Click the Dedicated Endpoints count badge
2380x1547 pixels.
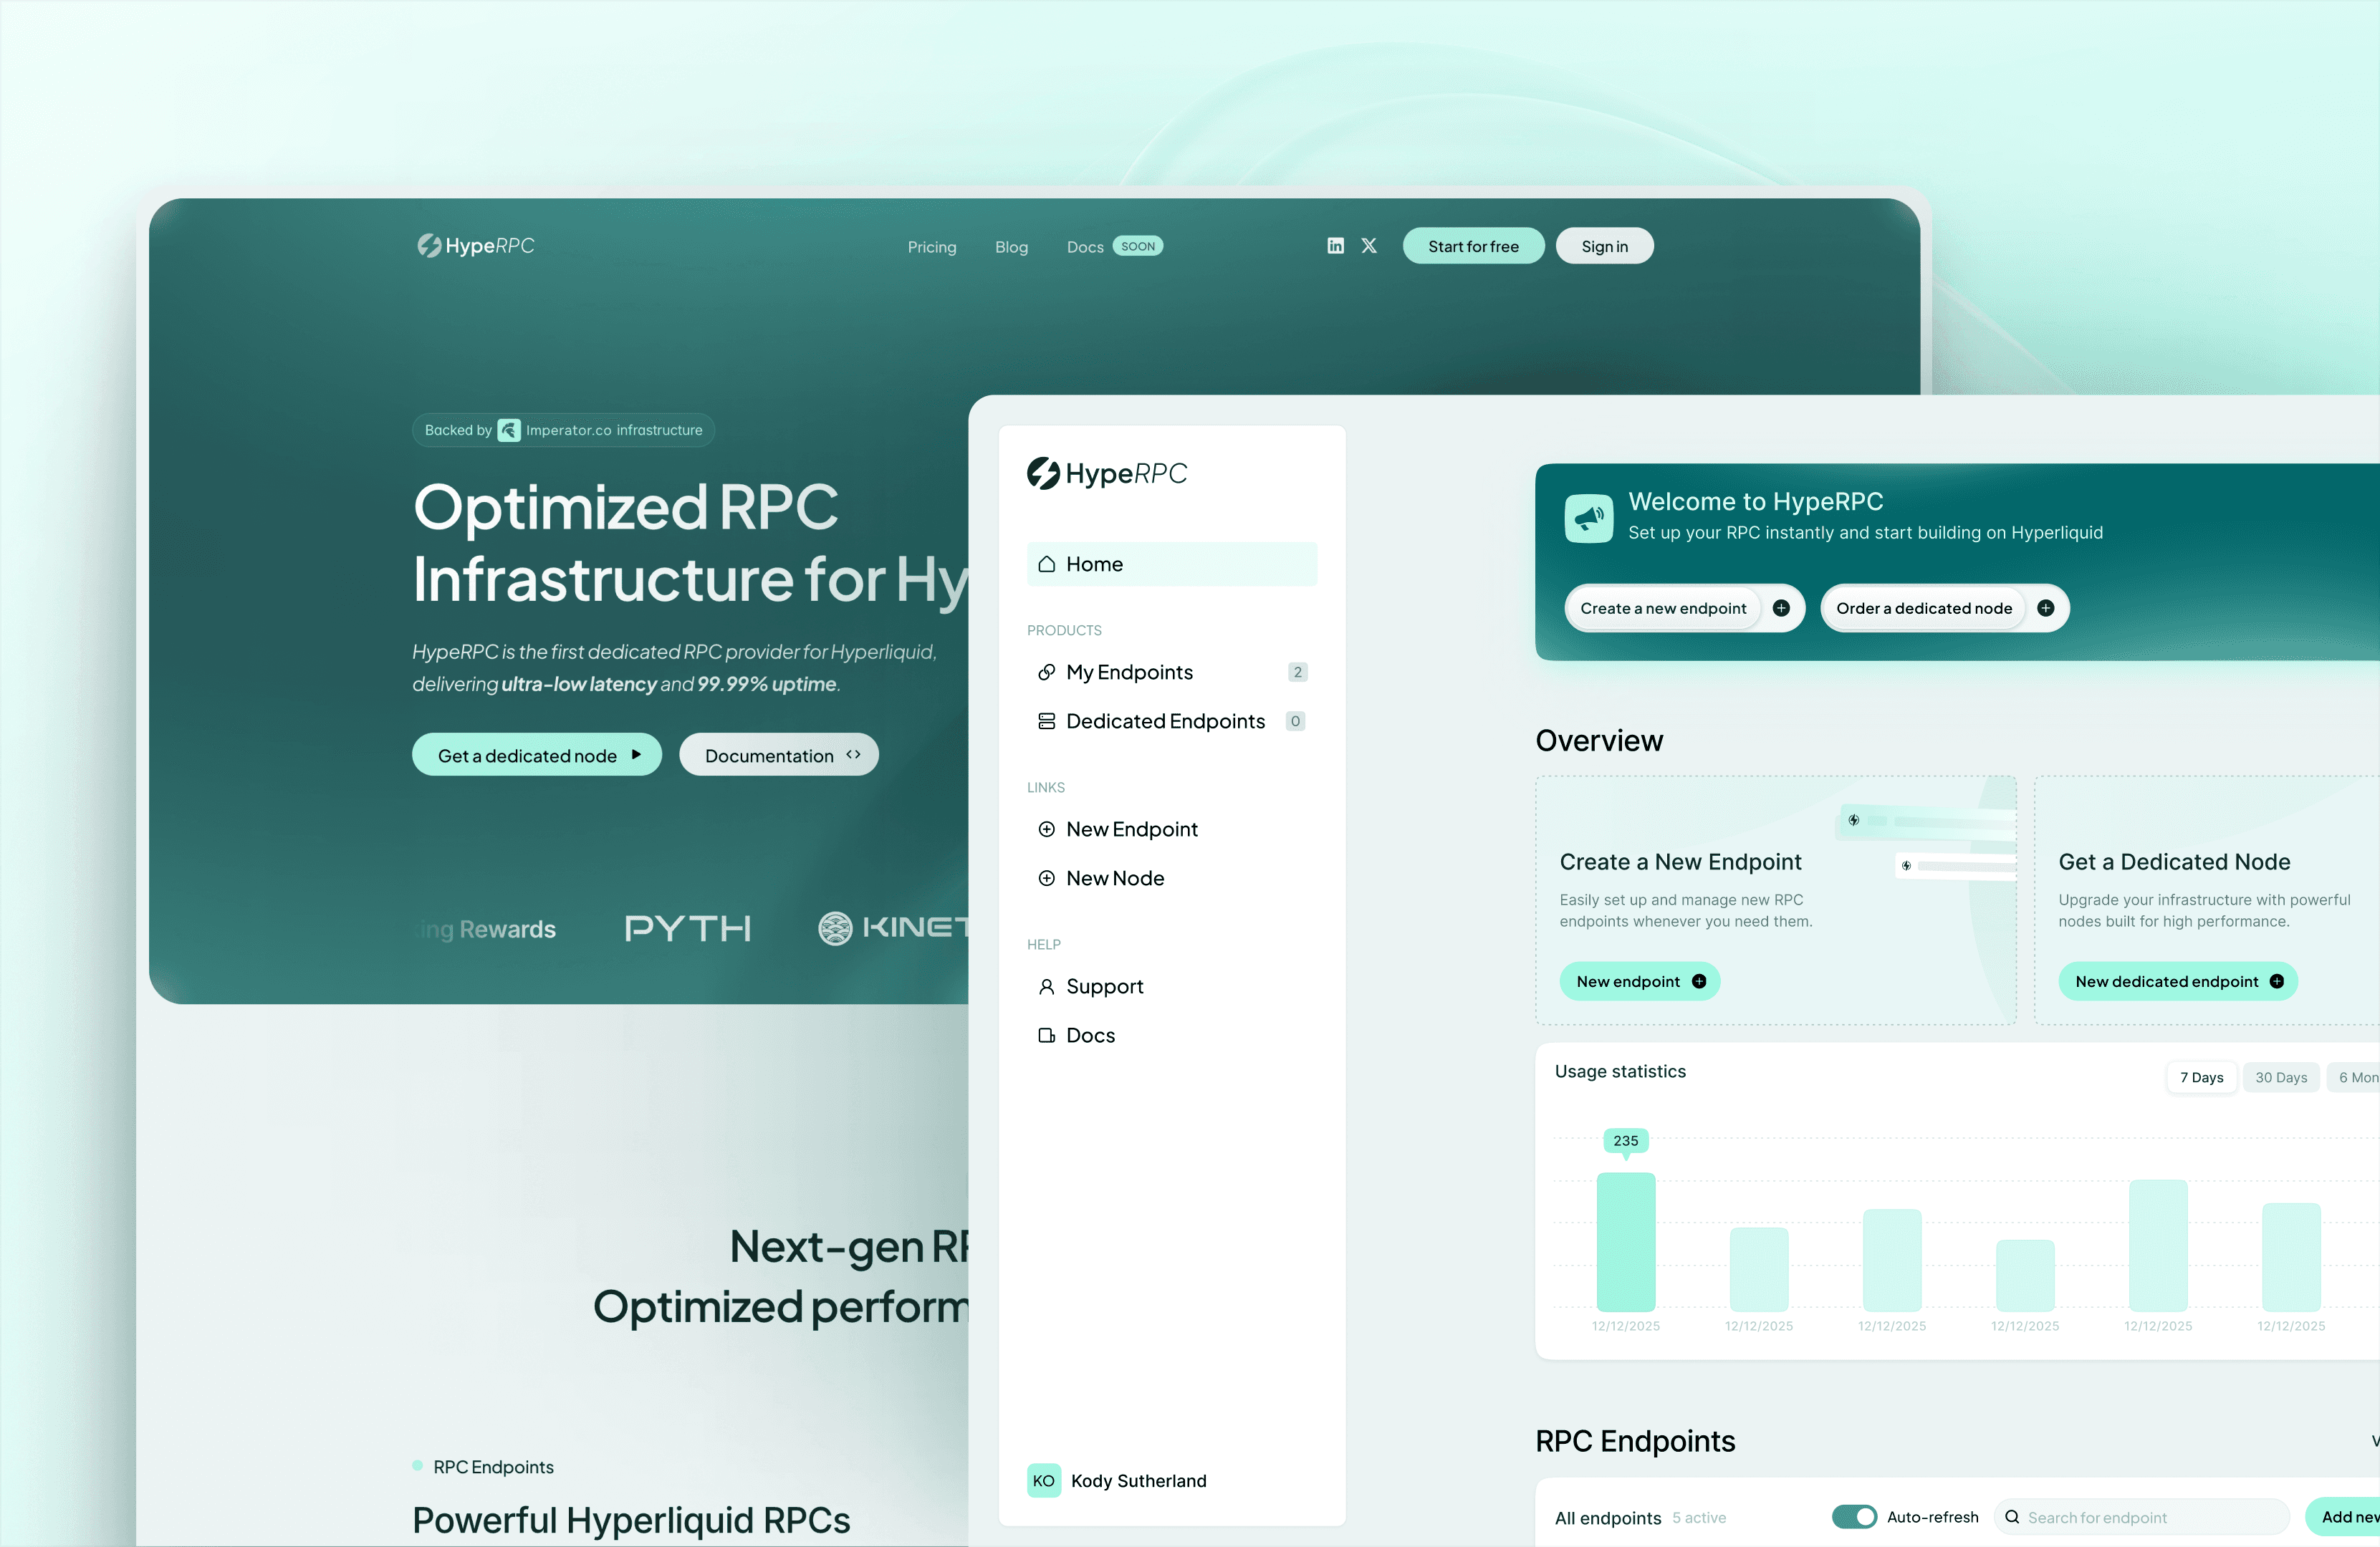[x=1296, y=721]
